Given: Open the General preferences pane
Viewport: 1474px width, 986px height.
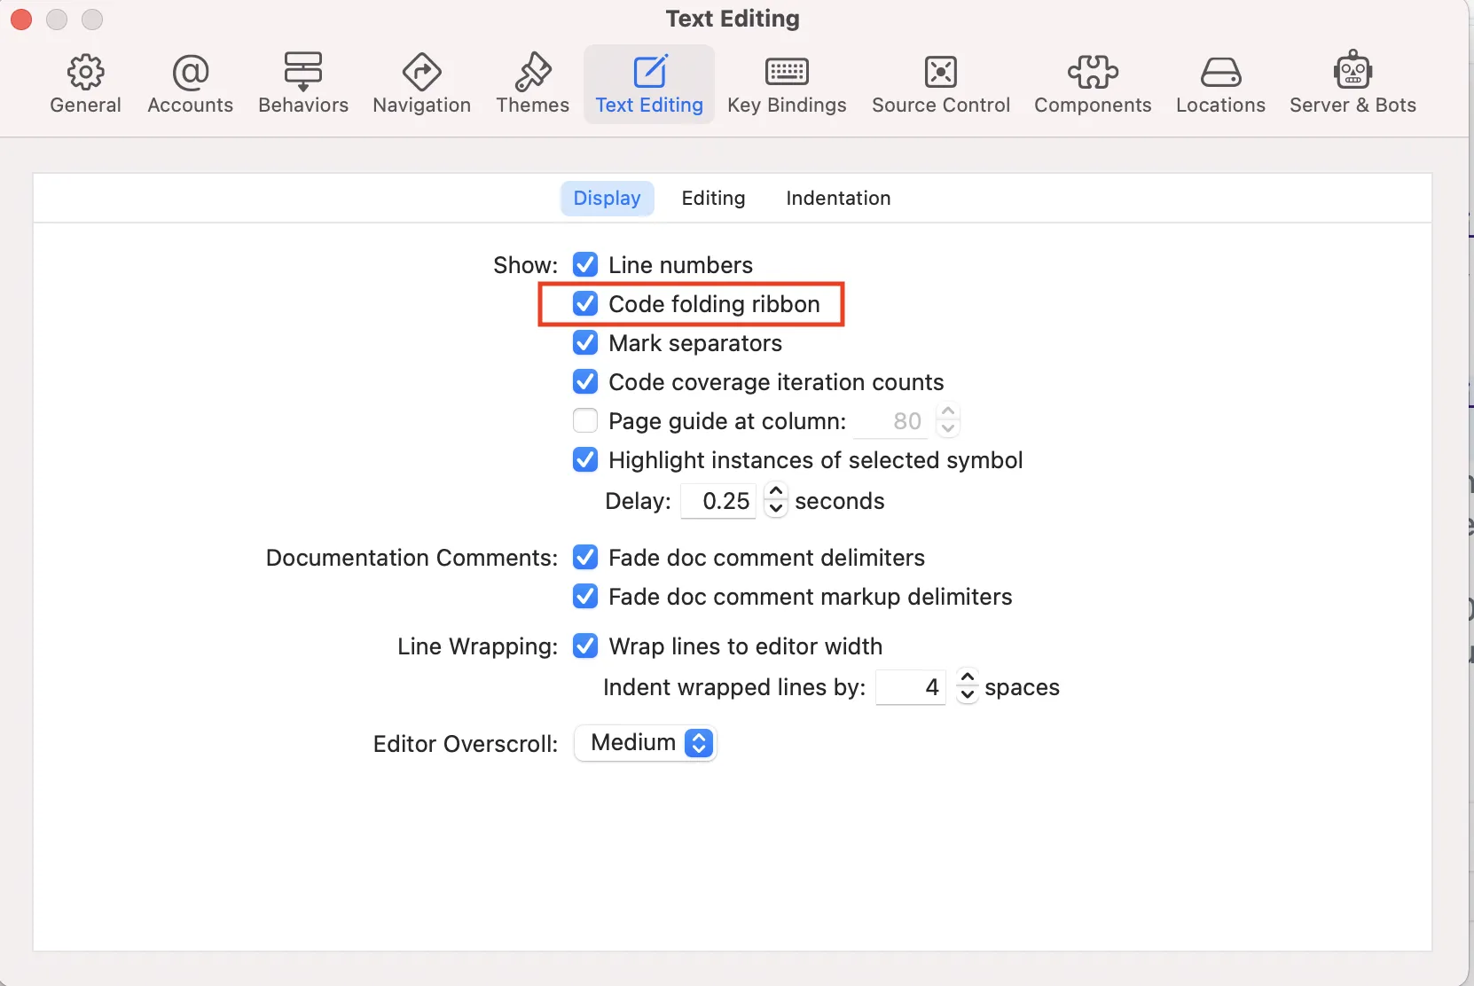Looking at the screenshot, I should coord(85,85).
